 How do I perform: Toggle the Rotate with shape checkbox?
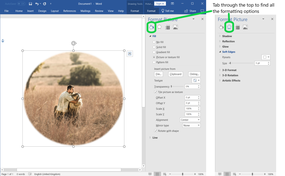[x=156, y=131]
